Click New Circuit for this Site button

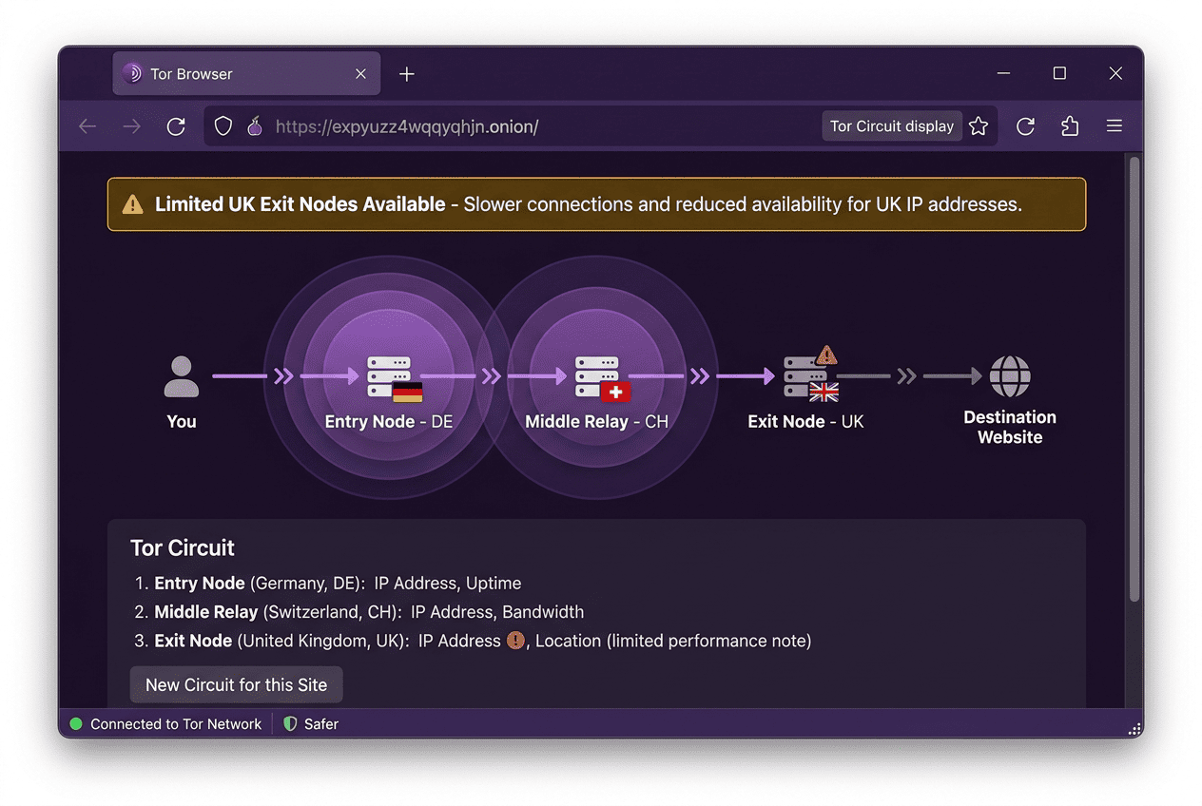click(236, 684)
